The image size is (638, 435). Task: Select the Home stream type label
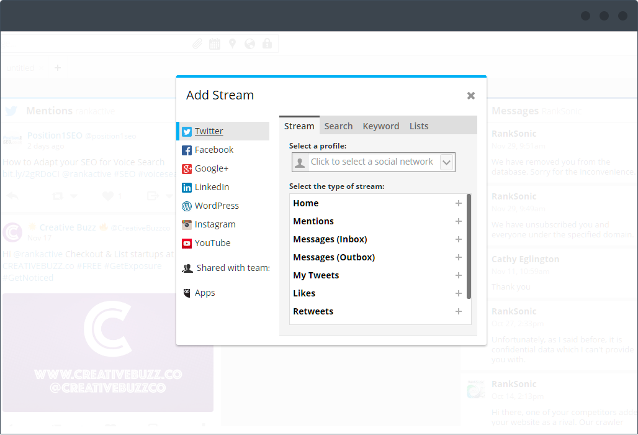(306, 203)
